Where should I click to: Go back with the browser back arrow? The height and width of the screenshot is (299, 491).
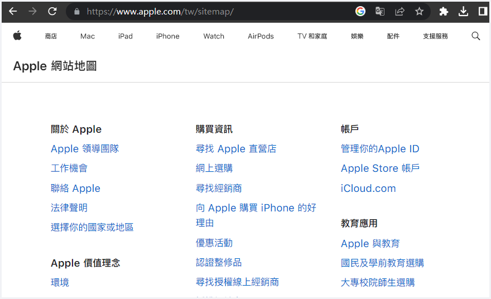[x=13, y=12]
